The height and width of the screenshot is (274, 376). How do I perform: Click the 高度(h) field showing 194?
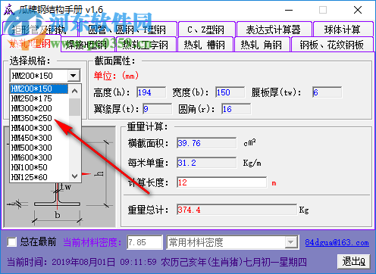tap(152, 92)
